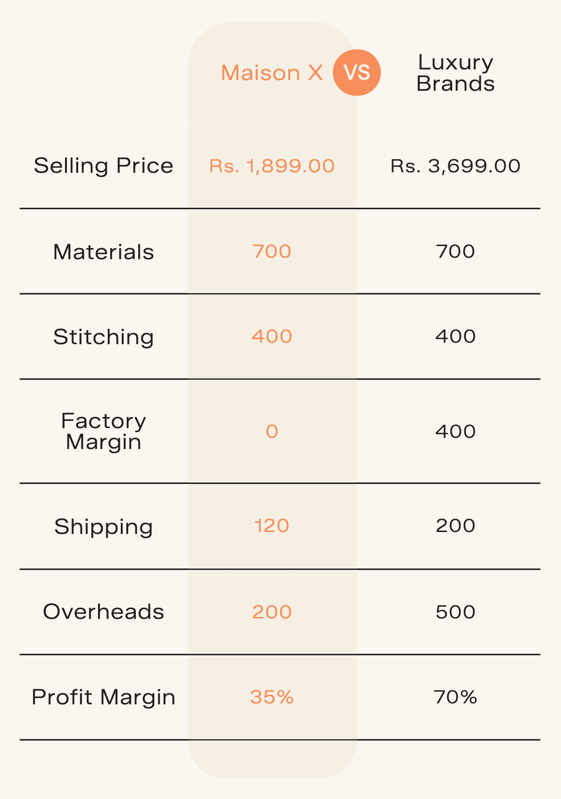The height and width of the screenshot is (799, 561).
Task: Select the Selling Price row label
Action: tap(103, 166)
